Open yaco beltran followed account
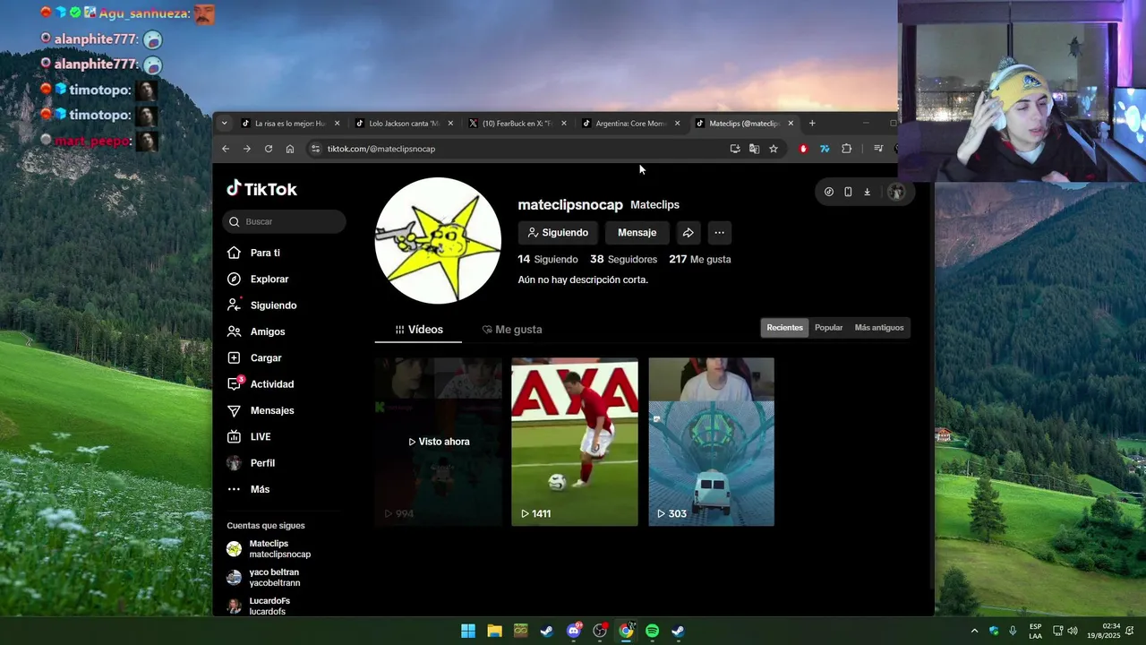The height and width of the screenshot is (645, 1146). pos(273,578)
